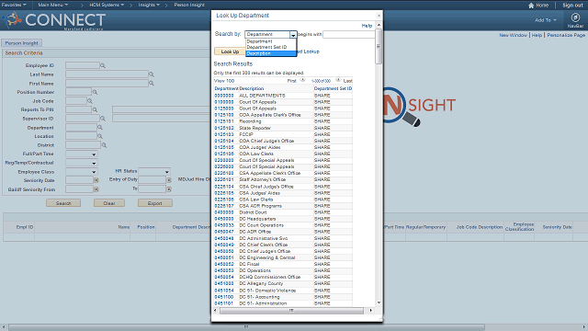Image resolution: width=588 pixels, height=331 pixels.
Task: Click New Window link
Action: [513, 35]
